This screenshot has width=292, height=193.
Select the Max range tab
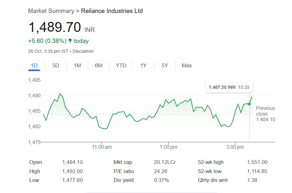point(187,65)
